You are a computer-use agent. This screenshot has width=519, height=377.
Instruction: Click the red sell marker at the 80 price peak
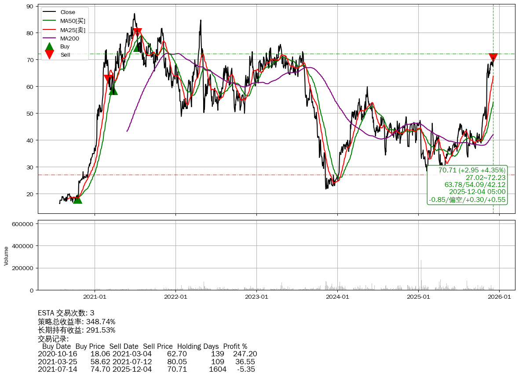tap(137, 32)
